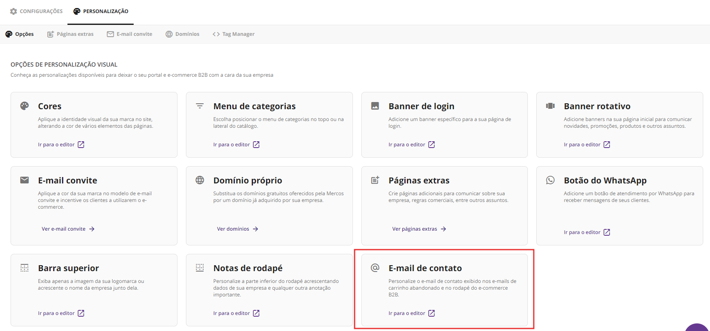Click the Notas de rodapé border icon

(x=200, y=268)
